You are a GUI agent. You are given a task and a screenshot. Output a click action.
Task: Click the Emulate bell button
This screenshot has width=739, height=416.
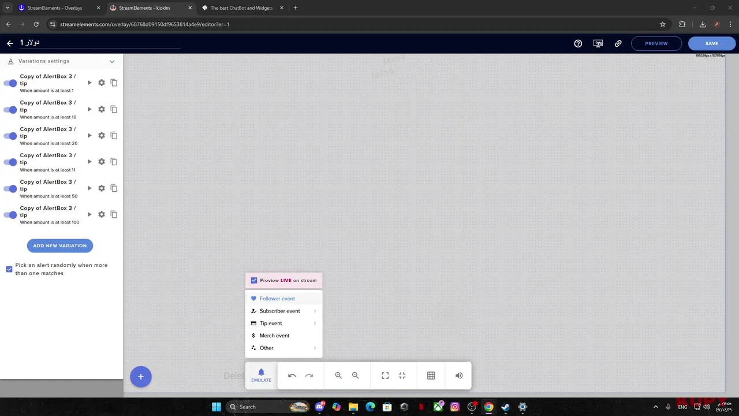261,376
